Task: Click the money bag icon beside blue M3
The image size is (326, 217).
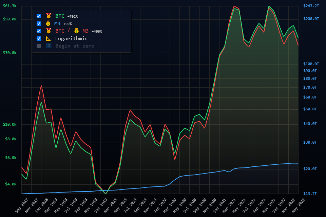Action: 48,23
